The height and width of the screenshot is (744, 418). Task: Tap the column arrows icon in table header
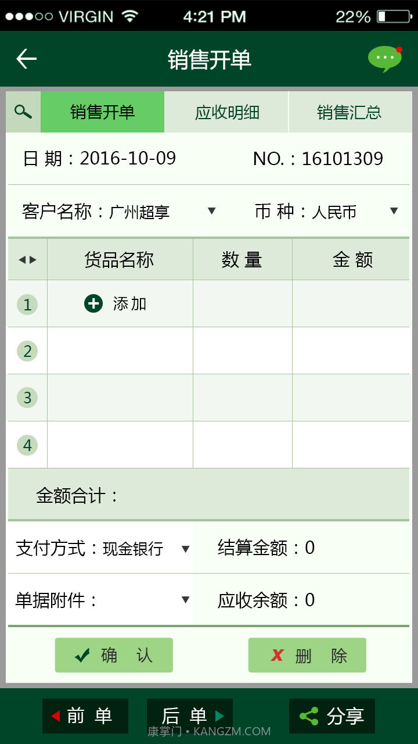click(26, 259)
